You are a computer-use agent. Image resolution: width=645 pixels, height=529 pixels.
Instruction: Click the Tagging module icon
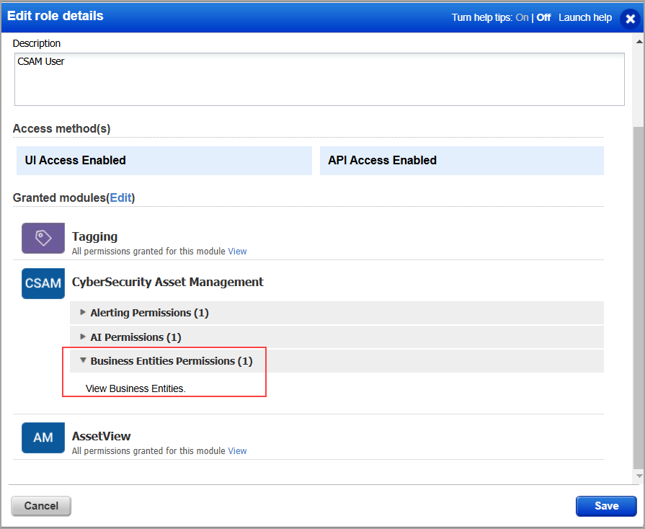pos(43,238)
